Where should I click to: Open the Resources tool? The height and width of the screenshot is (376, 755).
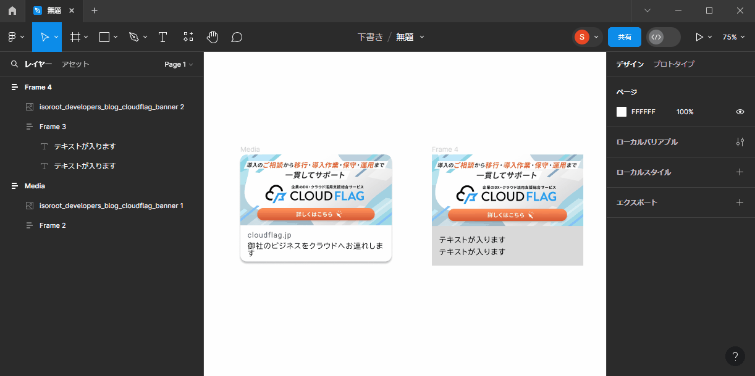click(188, 37)
